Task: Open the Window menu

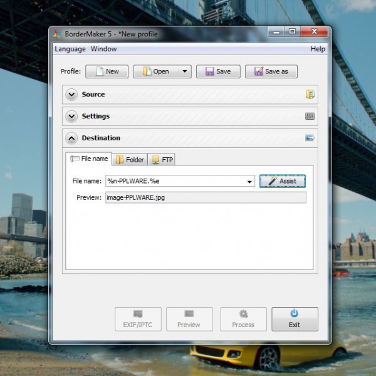Action: coord(103,49)
